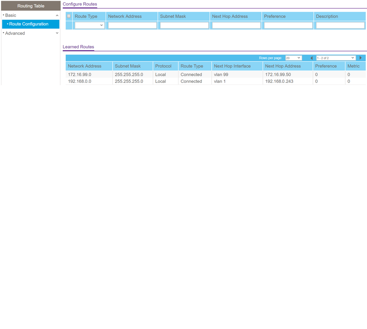Screen dimensions: 367x329
Task: Click the Metric column header in Learned Routes
Action: point(353,66)
